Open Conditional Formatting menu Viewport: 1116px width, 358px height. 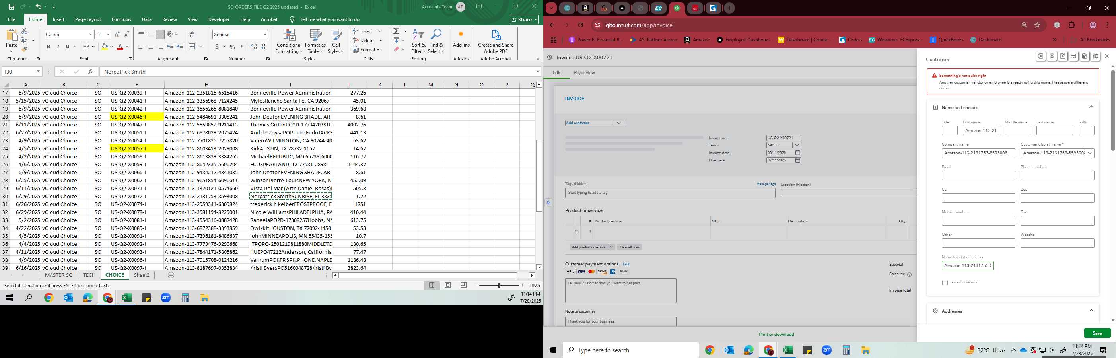point(289,42)
